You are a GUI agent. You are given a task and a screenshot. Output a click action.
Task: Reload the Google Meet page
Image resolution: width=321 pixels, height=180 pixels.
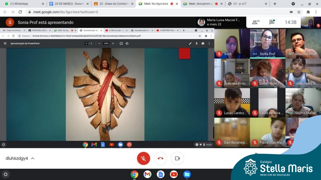(x=20, y=12)
